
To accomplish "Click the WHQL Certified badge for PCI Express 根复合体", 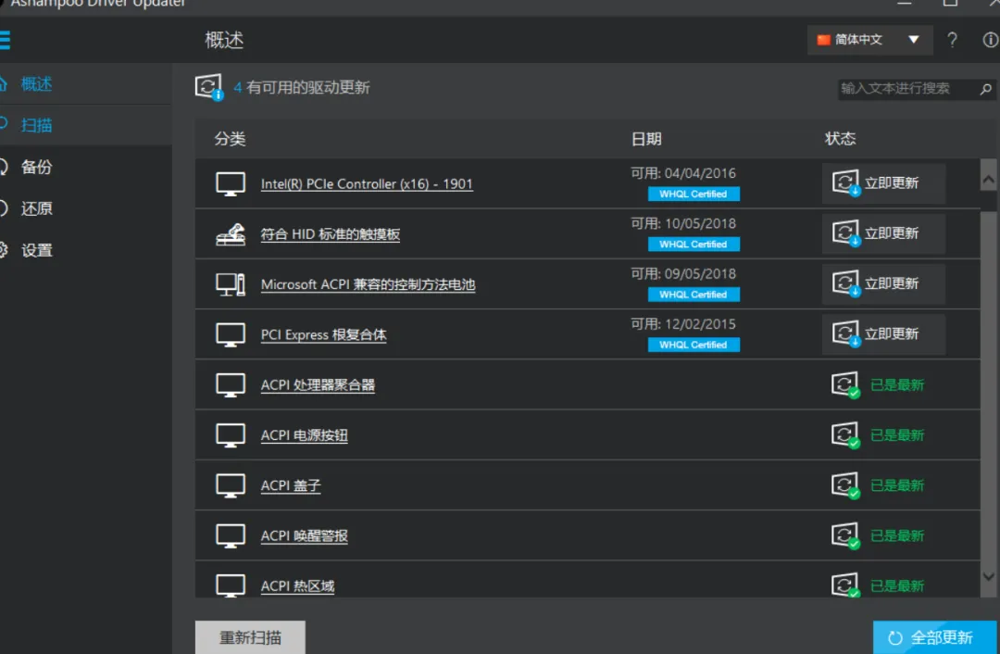I will [694, 344].
